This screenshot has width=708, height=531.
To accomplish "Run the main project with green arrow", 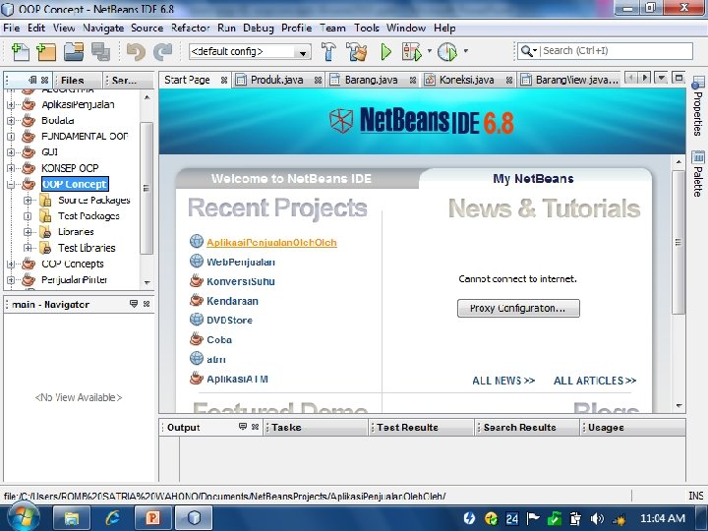I will coord(386,51).
